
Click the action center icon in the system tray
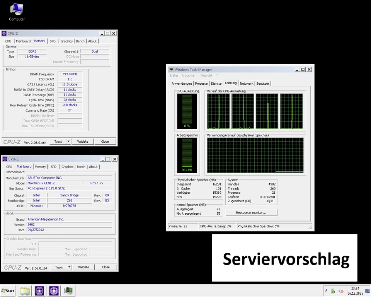(333, 291)
